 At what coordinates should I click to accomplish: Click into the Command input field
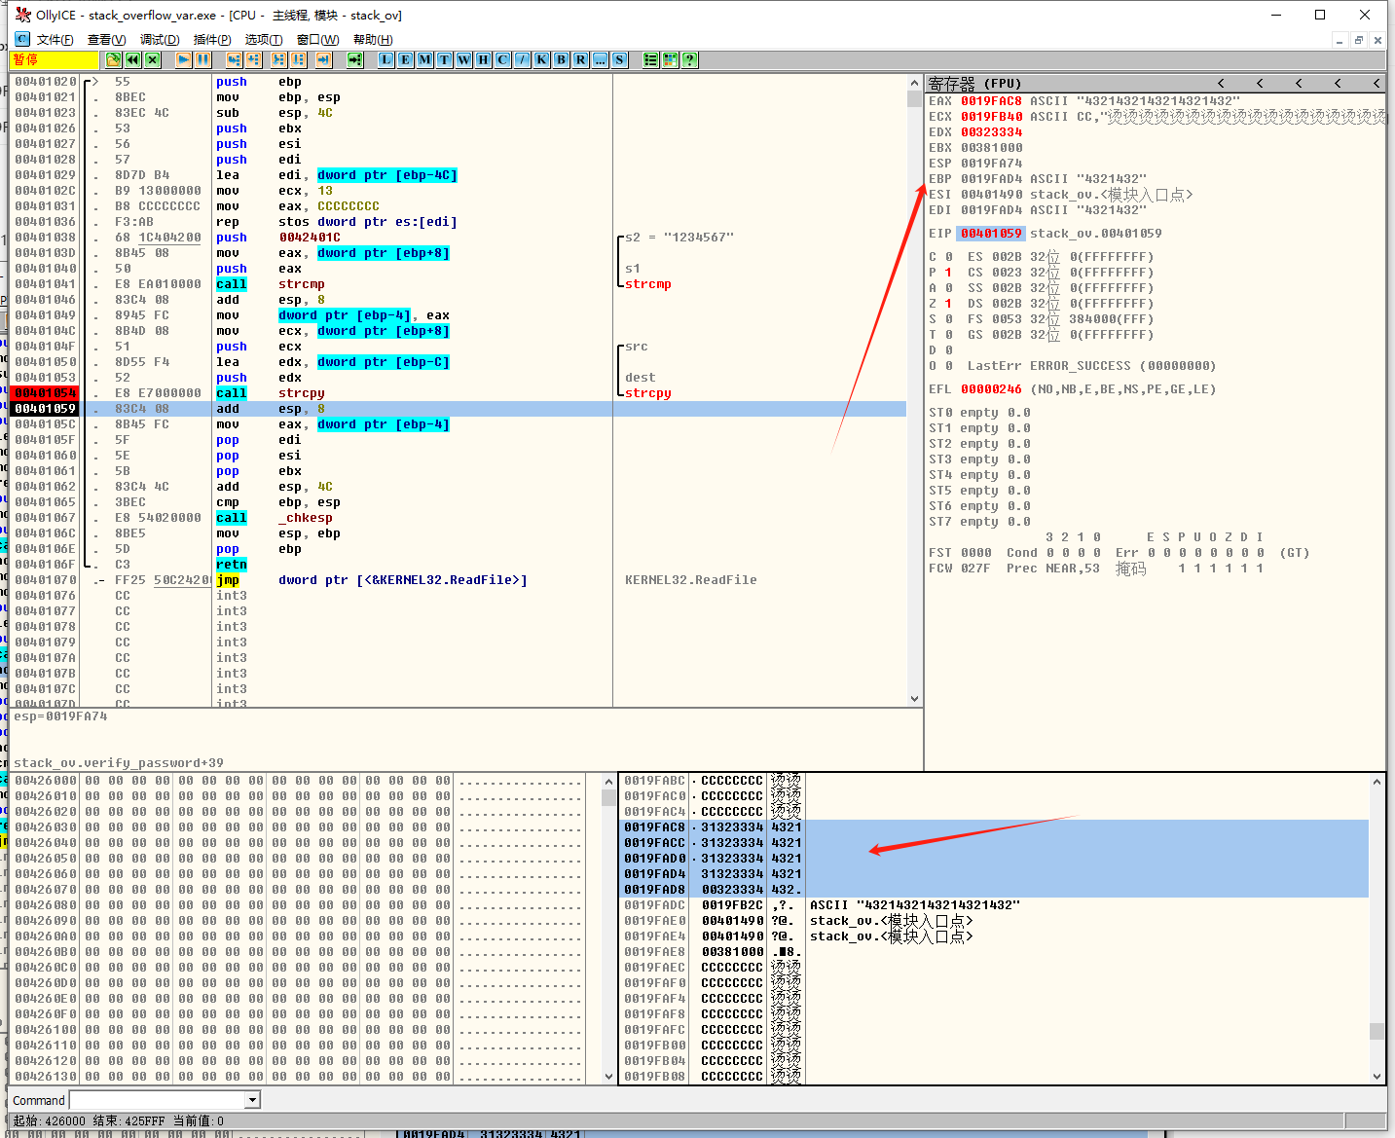pos(156,1100)
